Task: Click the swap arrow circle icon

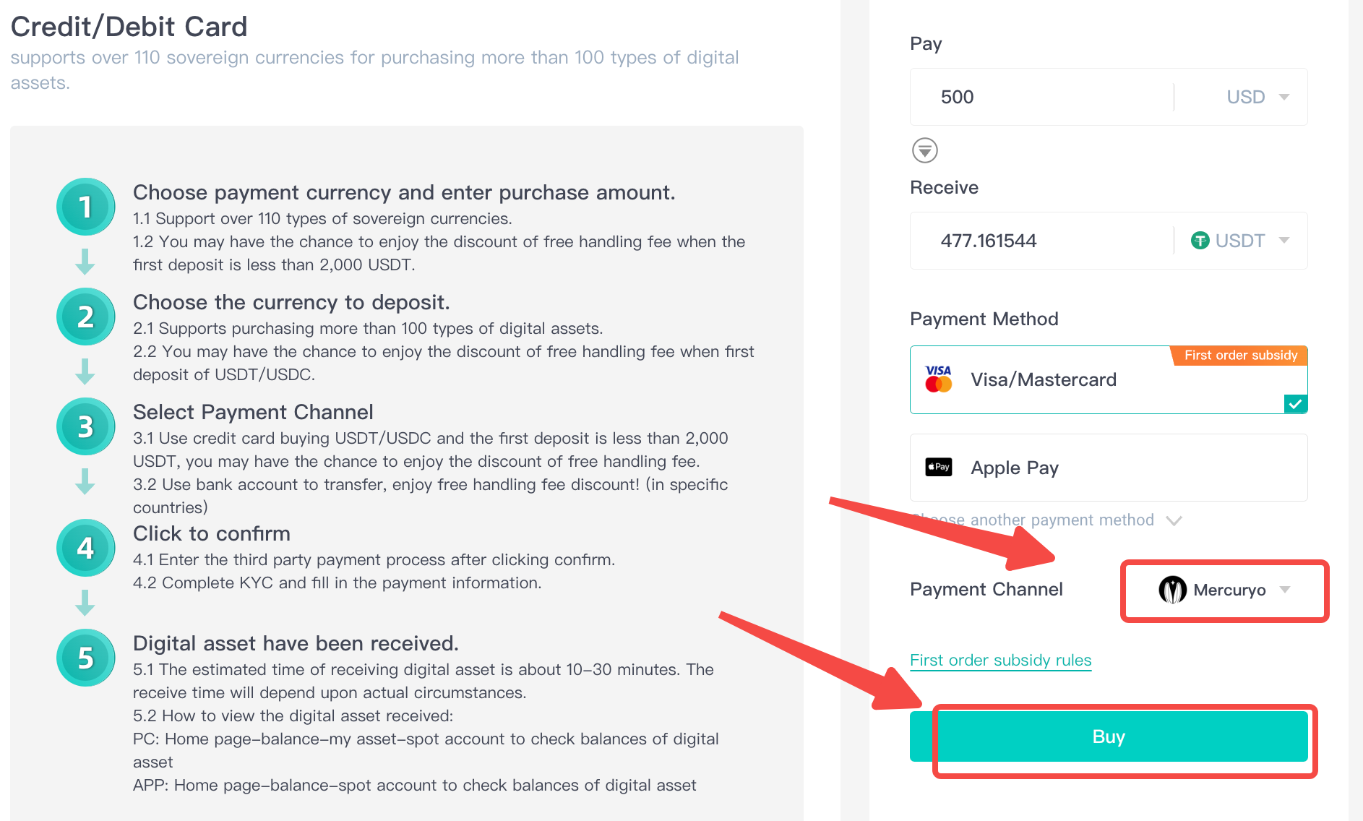Action: coord(924,150)
